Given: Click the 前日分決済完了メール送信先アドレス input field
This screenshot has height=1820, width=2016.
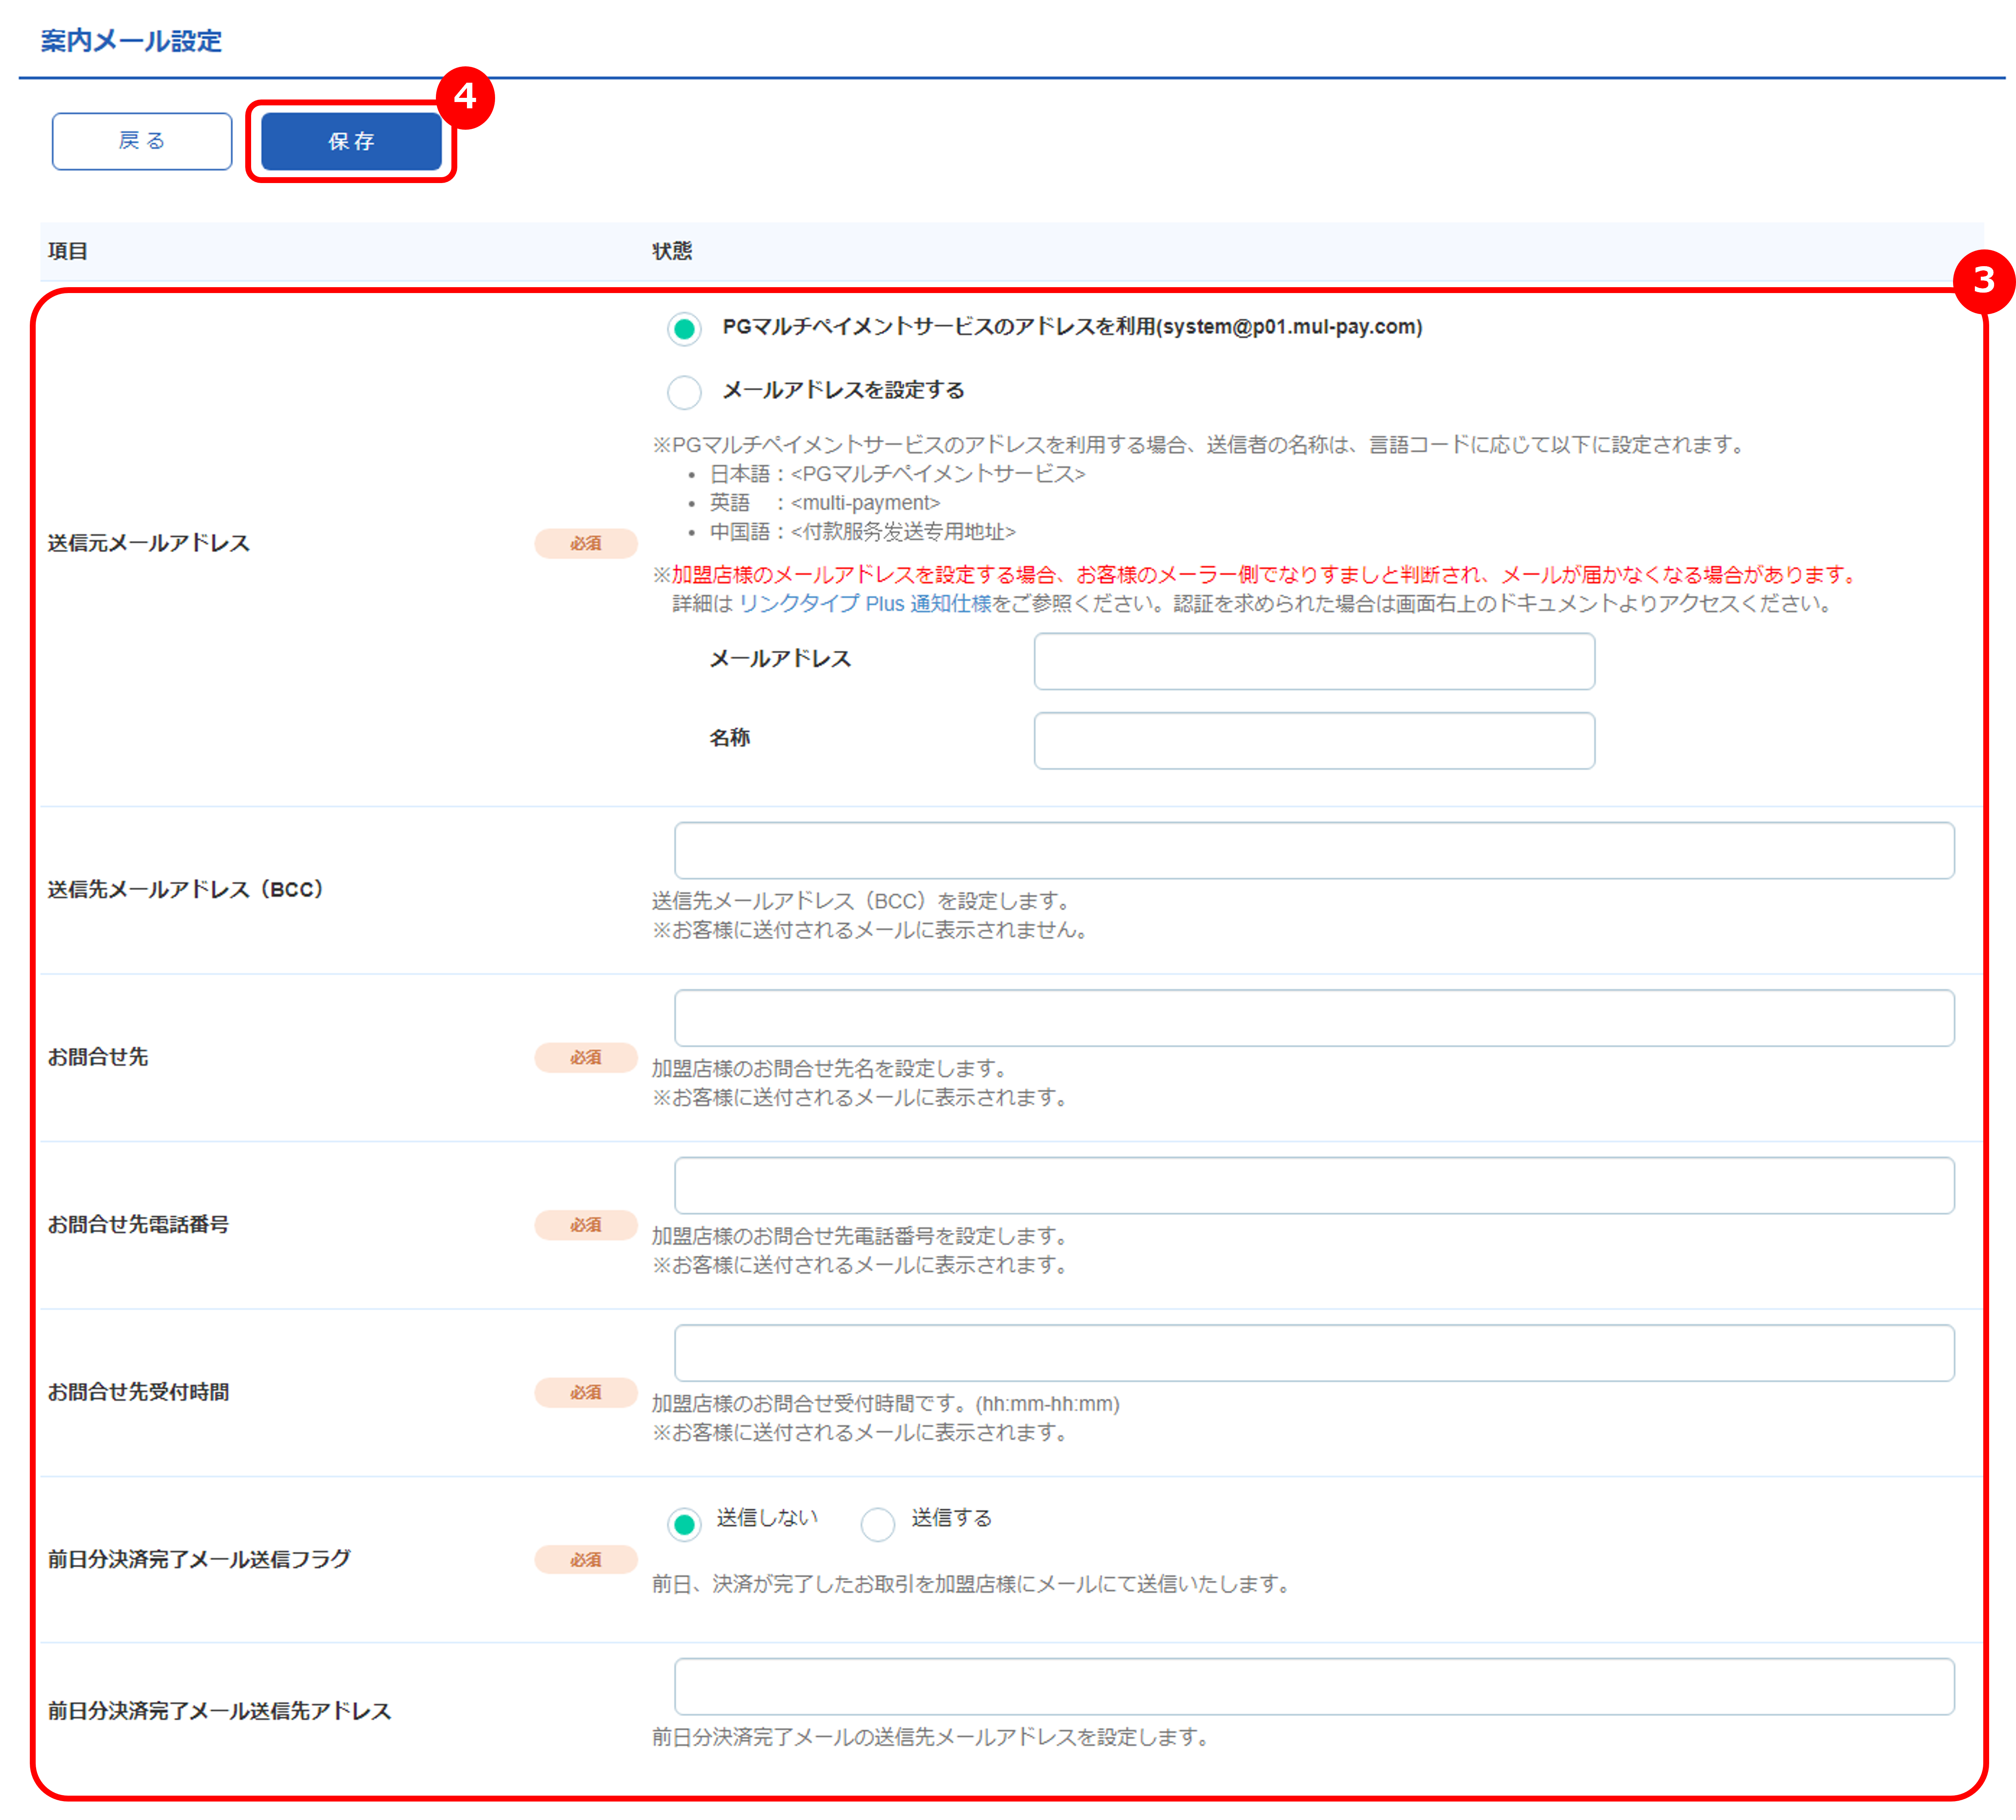Looking at the screenshot, I should 1314,1687.
